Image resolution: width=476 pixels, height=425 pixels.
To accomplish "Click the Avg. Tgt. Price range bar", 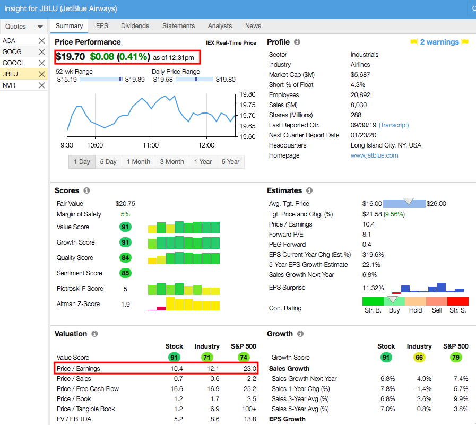I will 404,203.
